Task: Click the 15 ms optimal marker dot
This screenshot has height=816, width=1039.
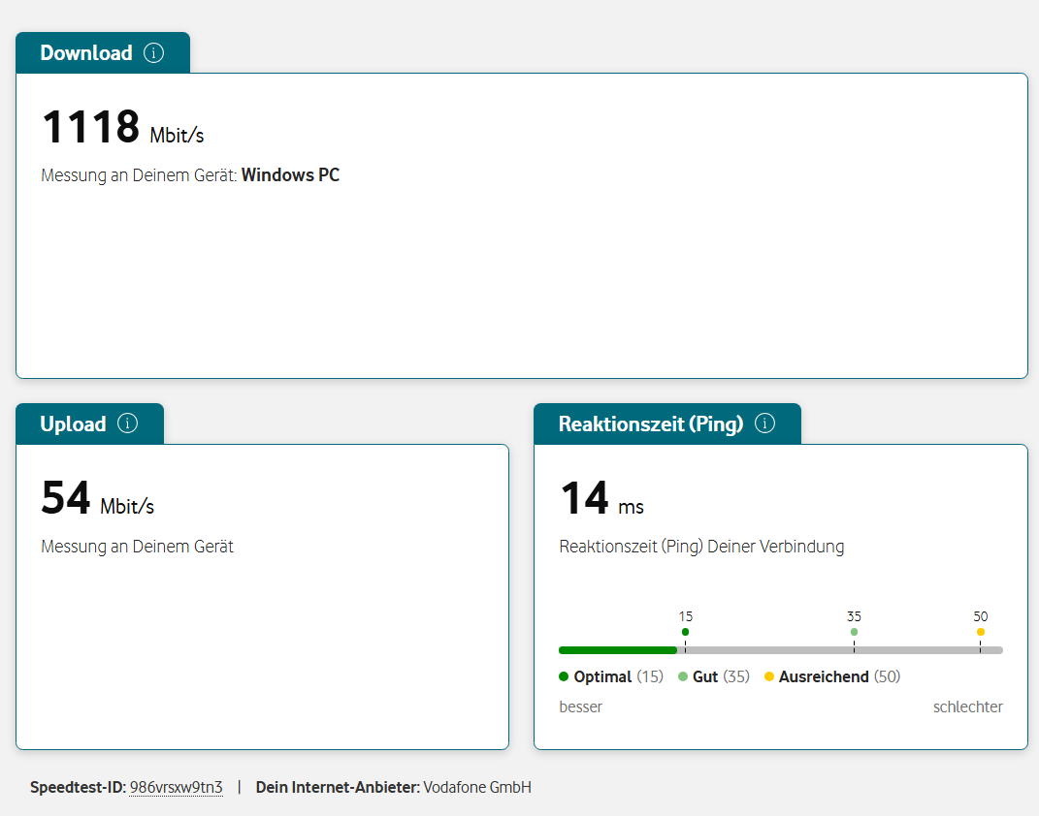Action: (x=685, y=632)
